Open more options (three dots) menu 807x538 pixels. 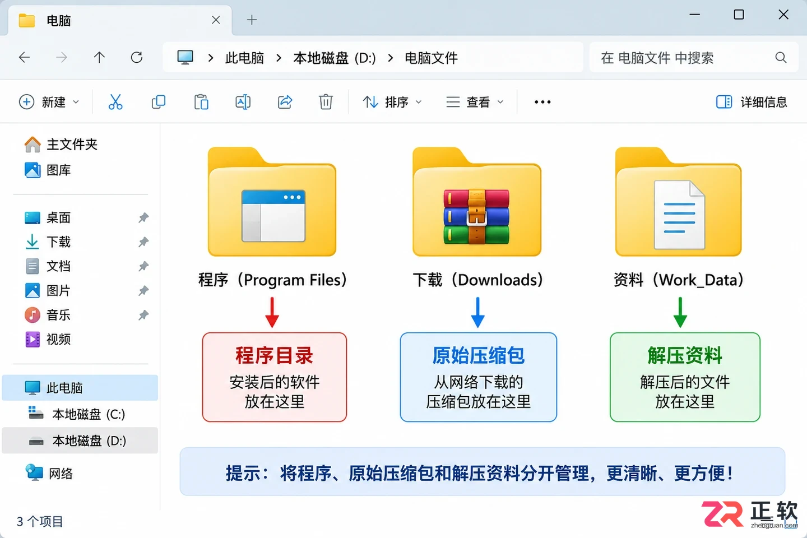point(542,102)
